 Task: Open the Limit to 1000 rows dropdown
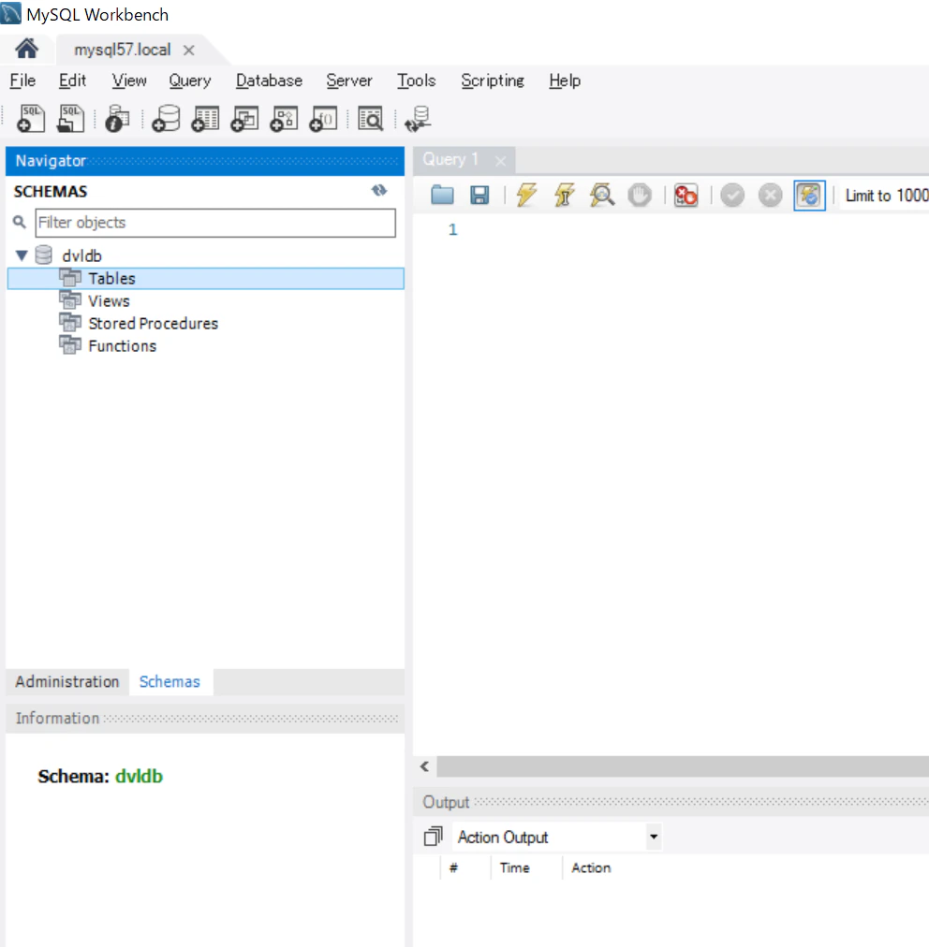886,195
